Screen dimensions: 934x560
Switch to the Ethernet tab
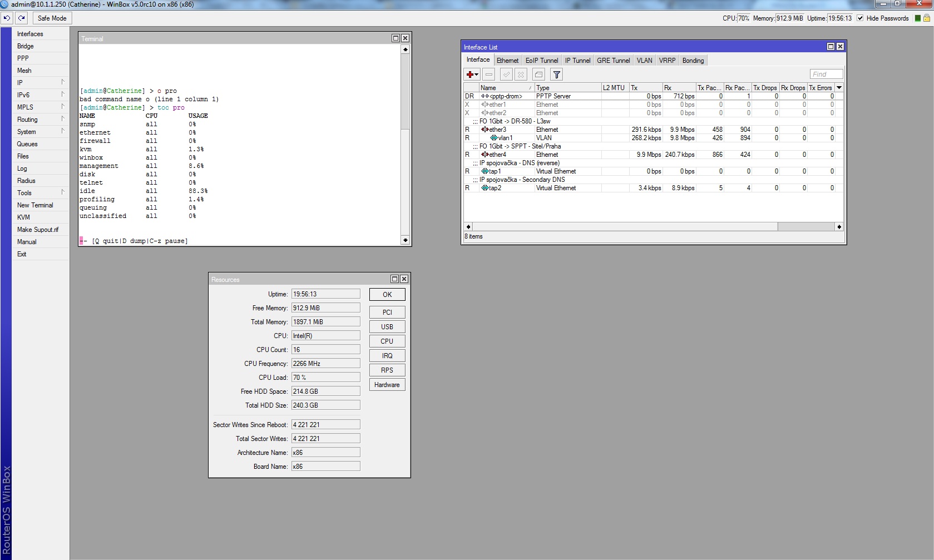pyautogui.click(x=507, y=61)
